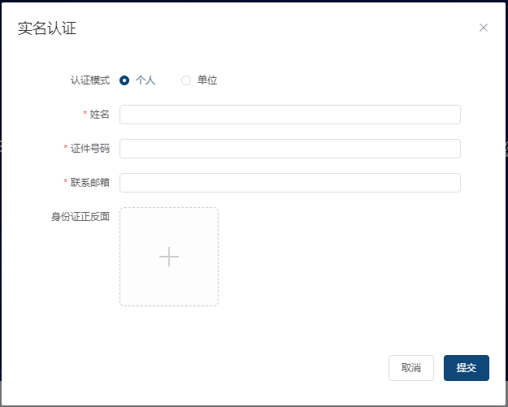508x407 pixels.
Task: Click the red asterisk beside 联系邮箱
Action: [x=66, y=183]
